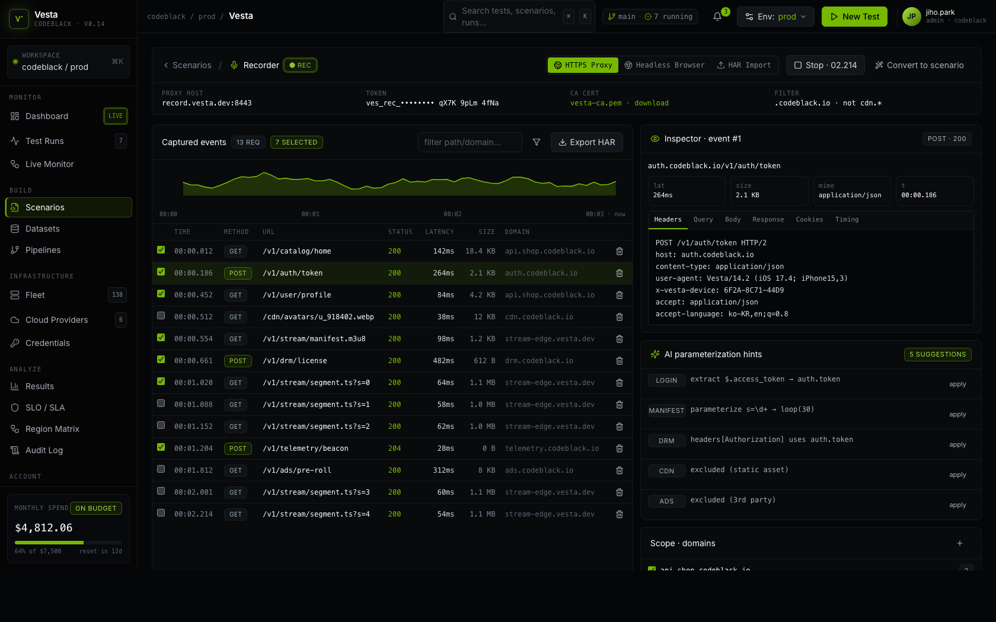Image resolution: width=996 pixels, height=622 pixels.
Task: Click the filter funnel icon
Action: (x=537, y=142)
